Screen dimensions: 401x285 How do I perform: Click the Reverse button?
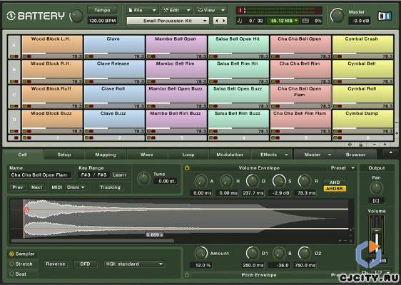click(56, 264)
